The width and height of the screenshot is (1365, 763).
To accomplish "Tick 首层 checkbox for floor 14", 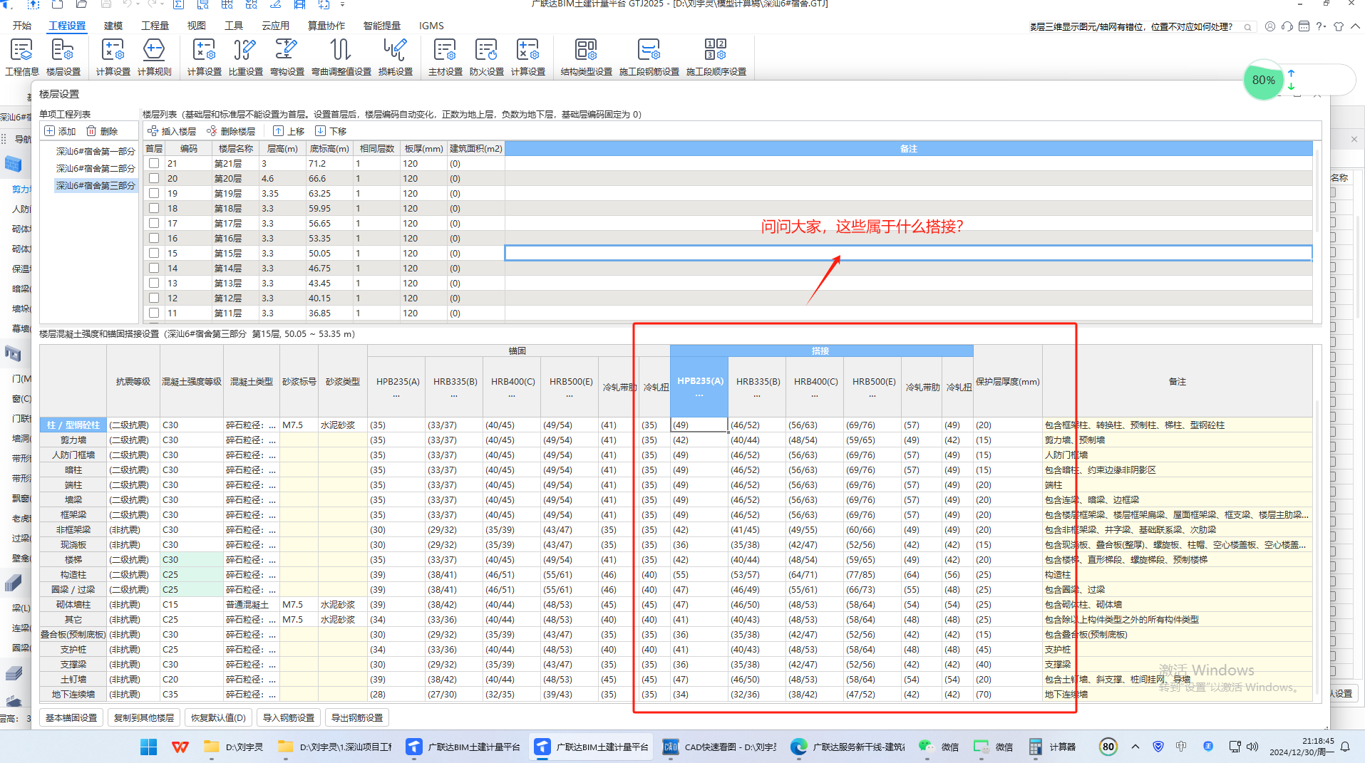I will 154,268.
